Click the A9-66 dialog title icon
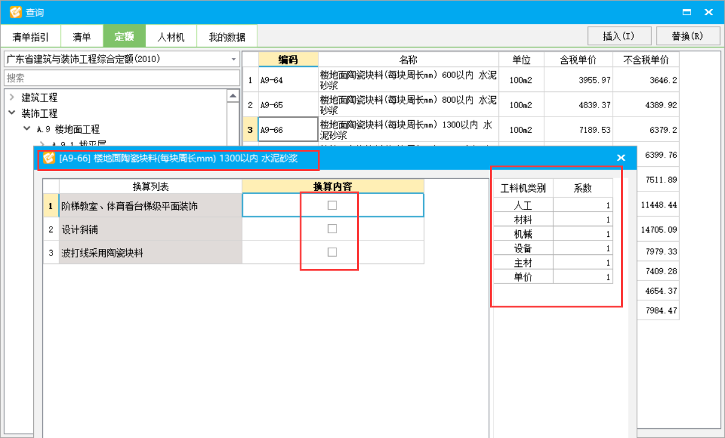This screenshot has width=725, height=438. coord(49,158)
